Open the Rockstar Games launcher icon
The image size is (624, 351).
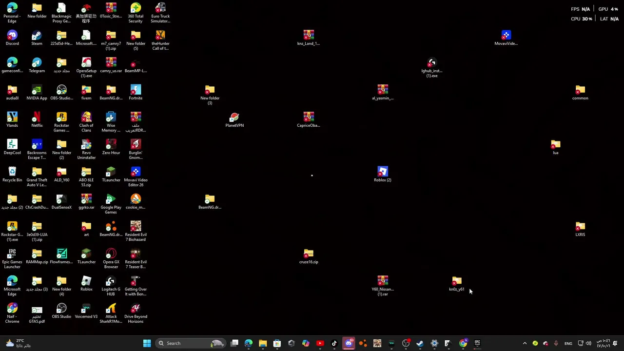[x=61, y=122]
